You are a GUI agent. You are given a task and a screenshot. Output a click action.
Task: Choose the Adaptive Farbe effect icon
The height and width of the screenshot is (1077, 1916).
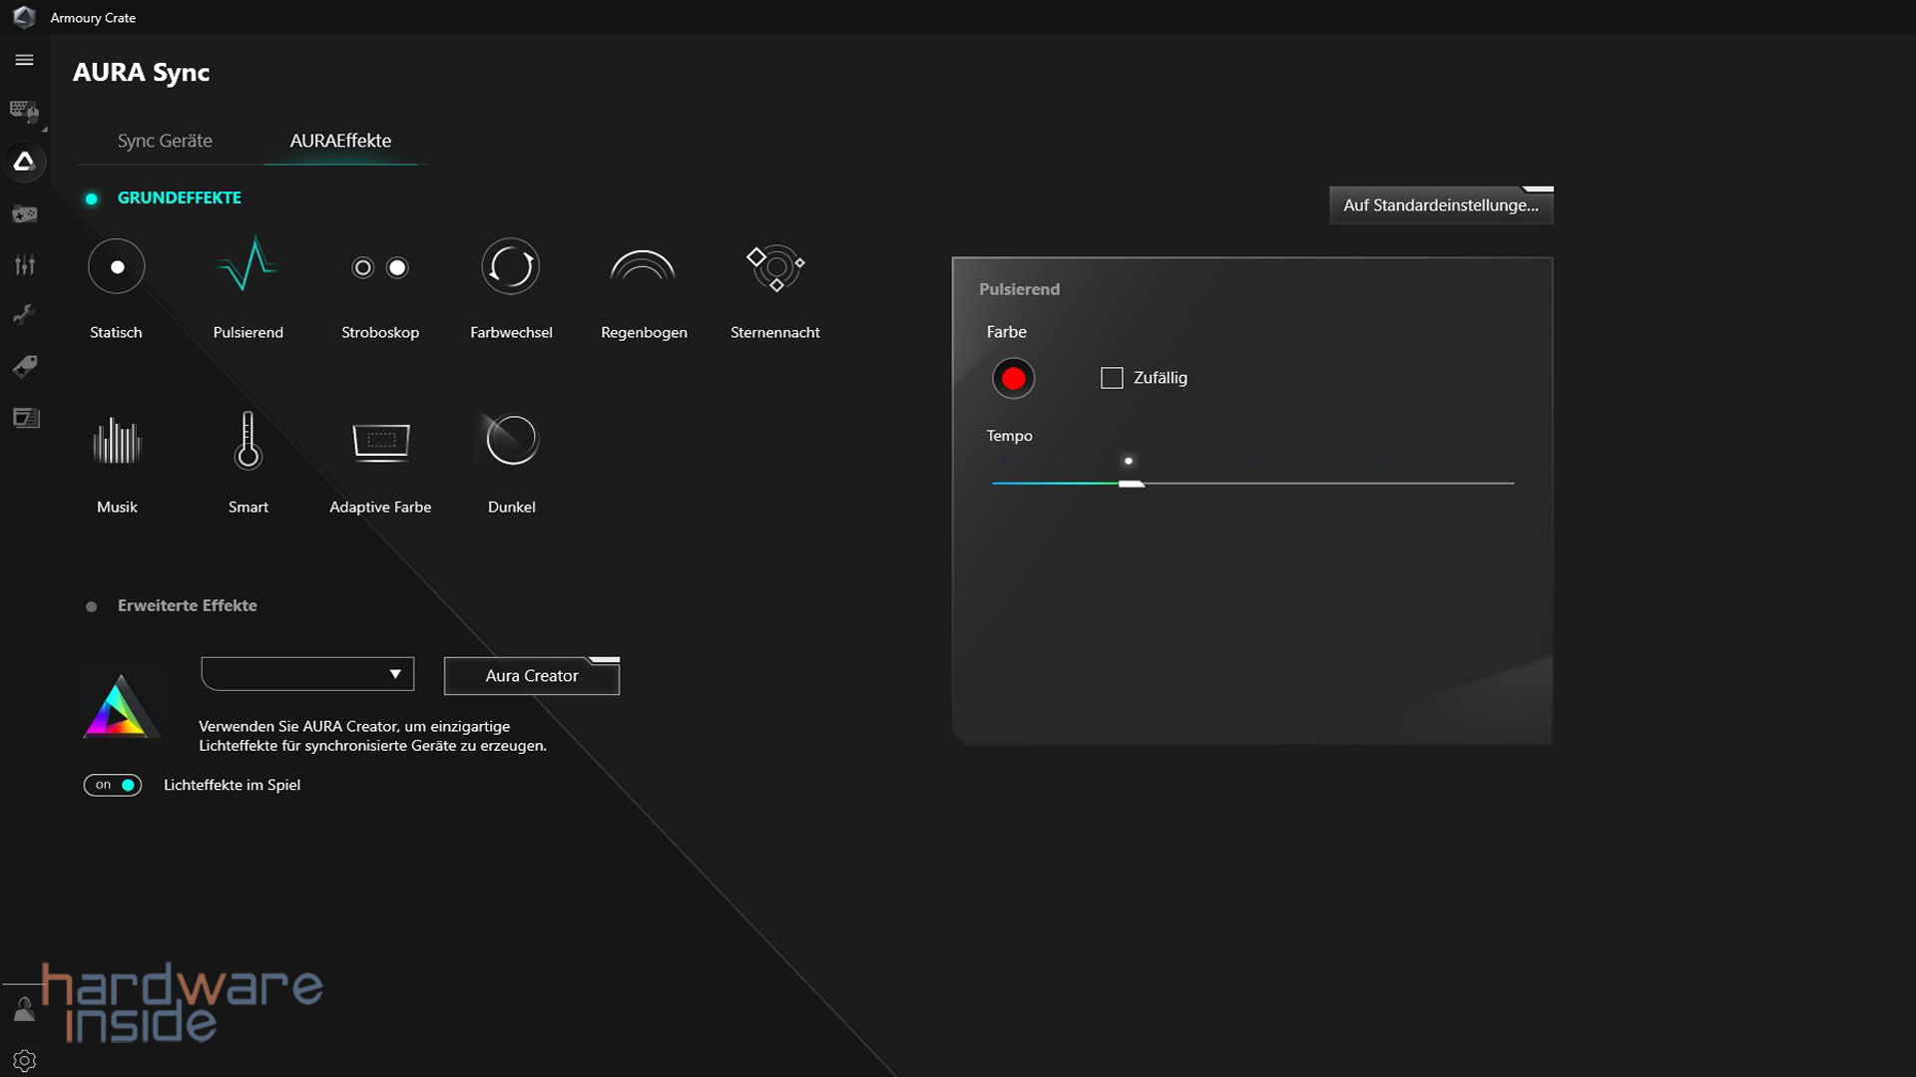(380, 441)
